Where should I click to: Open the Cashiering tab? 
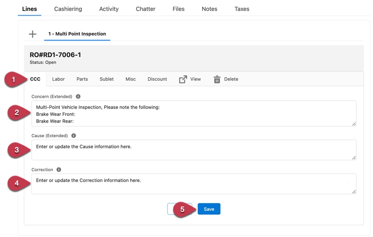(68, 9)
